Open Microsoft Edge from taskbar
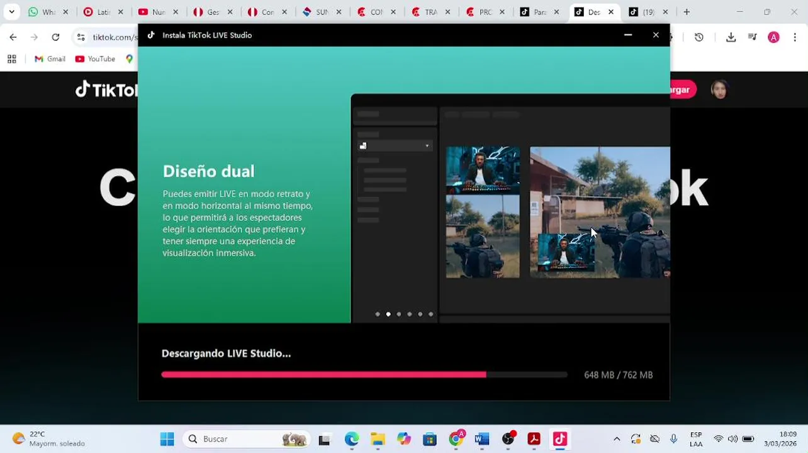Viewport: 808px width, 453px height. (x=351, y=439)
